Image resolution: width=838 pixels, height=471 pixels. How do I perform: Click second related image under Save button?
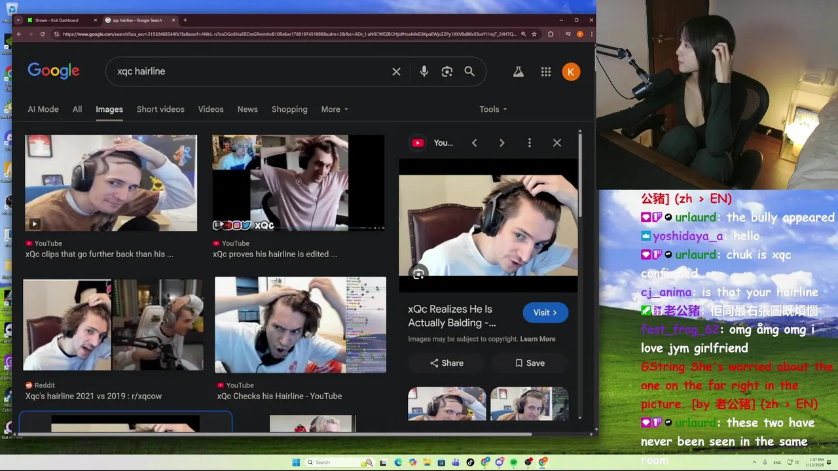pos(530,404)
